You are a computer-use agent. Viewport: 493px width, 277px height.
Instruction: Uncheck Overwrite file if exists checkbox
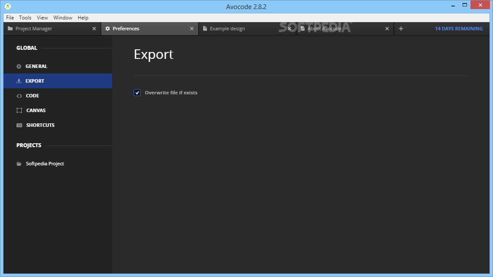pos(137,93)
